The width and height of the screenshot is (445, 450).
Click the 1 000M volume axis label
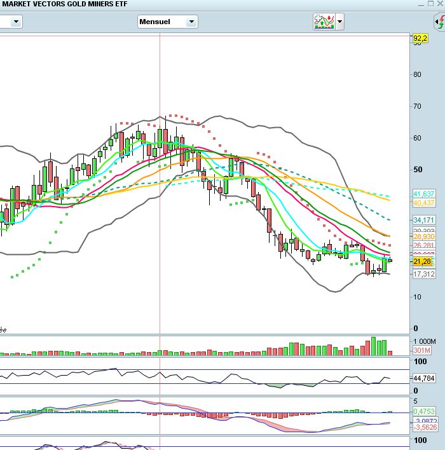pos(424,341)
